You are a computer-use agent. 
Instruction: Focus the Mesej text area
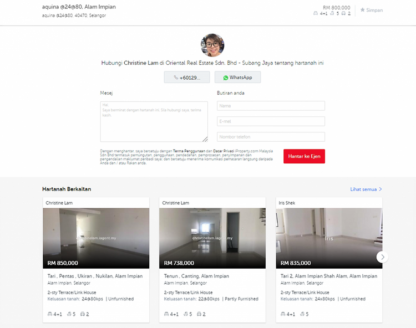coord(154,121)
